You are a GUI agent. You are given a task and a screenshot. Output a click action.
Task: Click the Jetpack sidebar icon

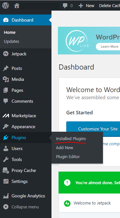(6, 54)
